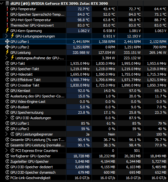Click the 1,219.0 MHz current memory clock
This screenshot has height=182, width=168.
[x=80, y=69]
